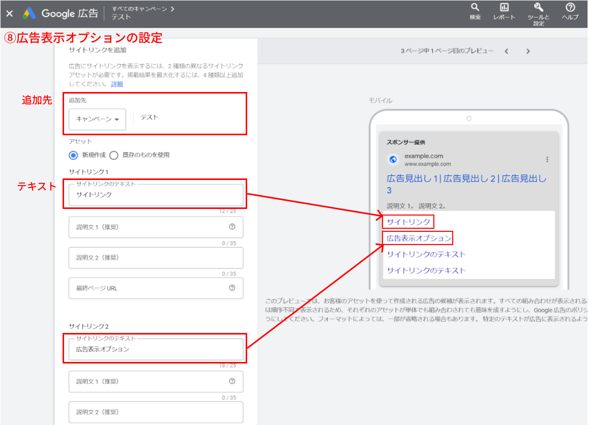
Task: Click help icon in sitelink 2 説明文 1 field
Action: coord(232,381)
